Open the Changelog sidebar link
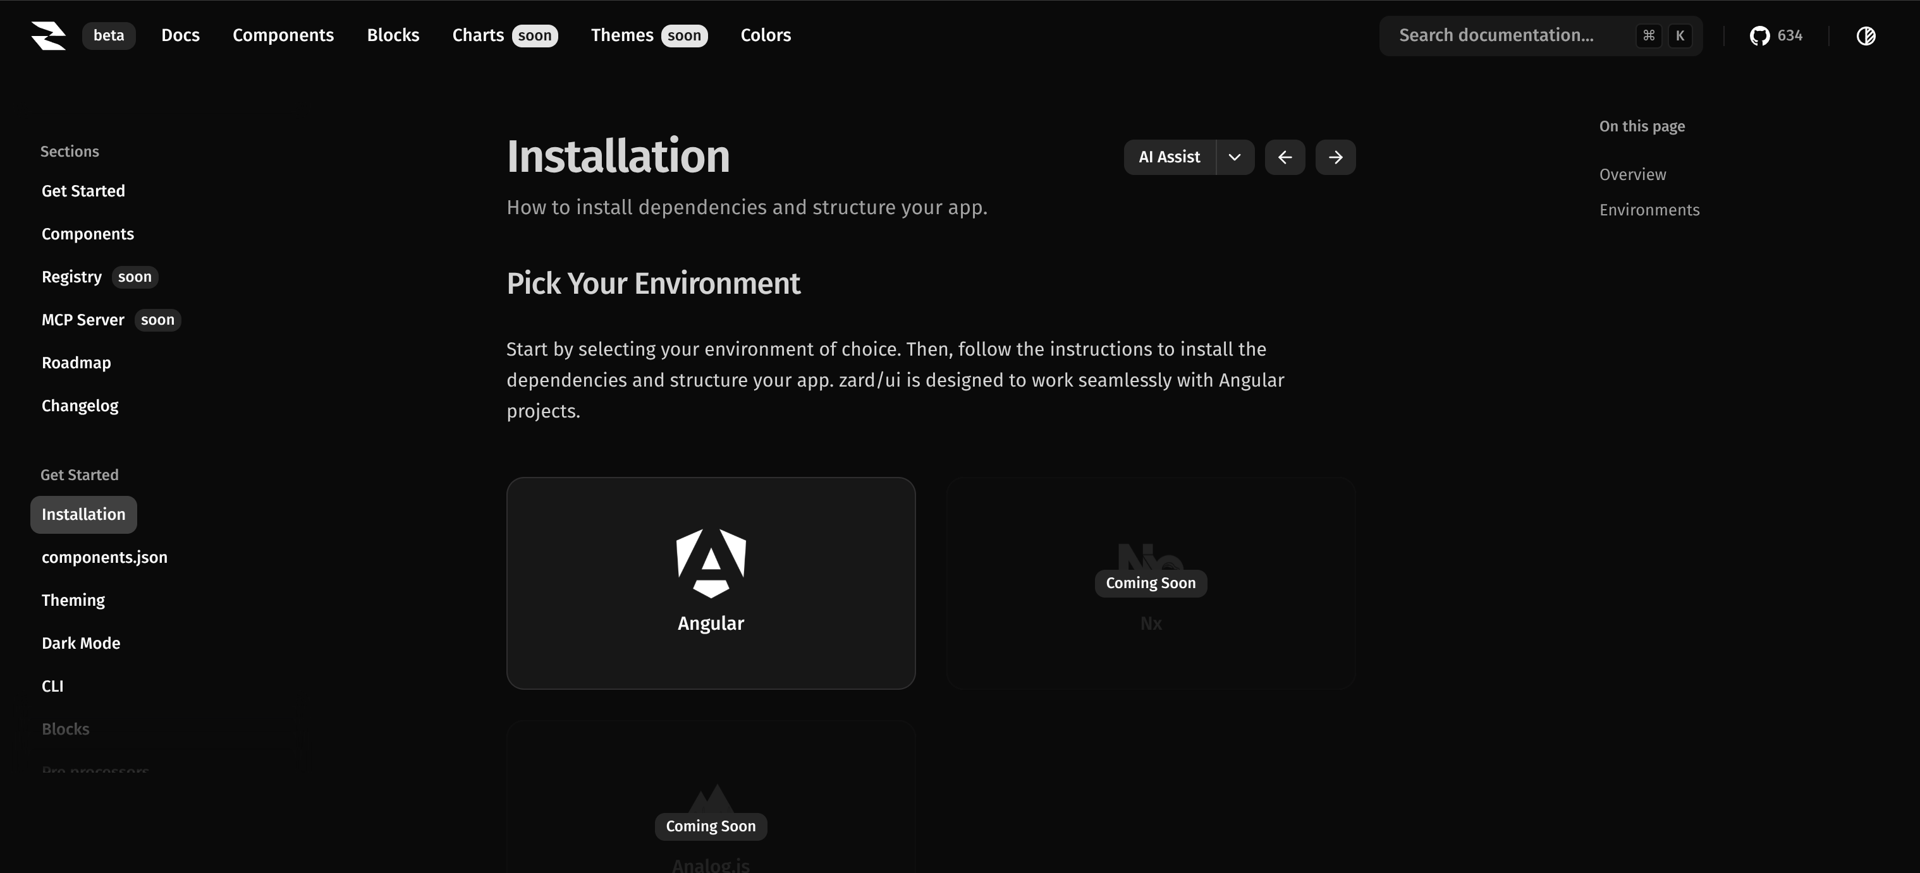 (80, 406)
